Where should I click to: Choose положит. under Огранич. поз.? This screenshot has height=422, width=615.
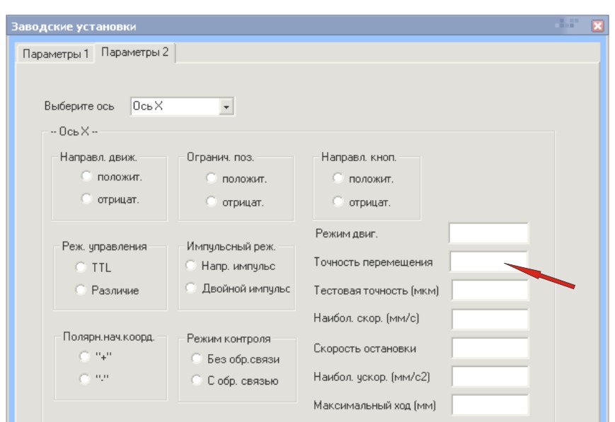pos(211,178)
